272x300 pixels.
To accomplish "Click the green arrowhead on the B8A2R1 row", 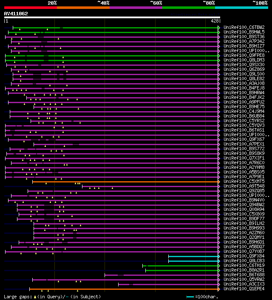I will [219, 271].
